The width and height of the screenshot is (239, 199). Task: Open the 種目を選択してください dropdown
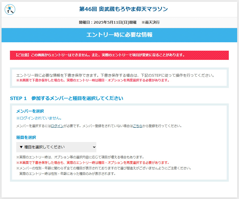click(56, 147)
